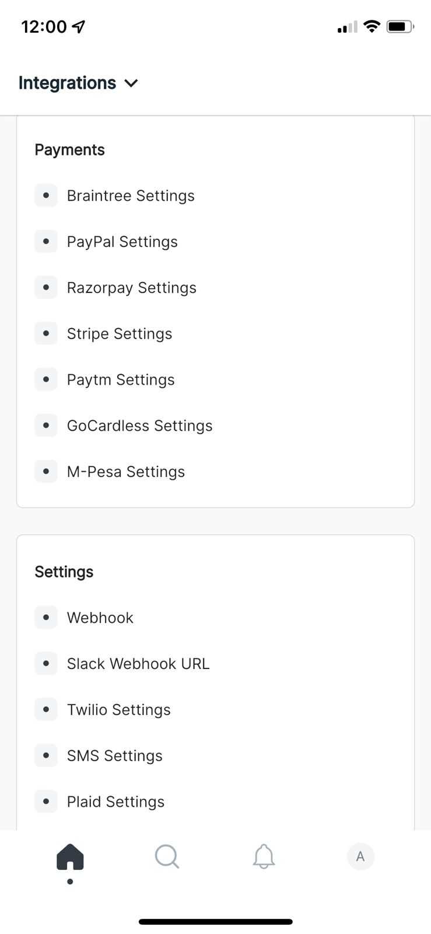The width and height of the screenshot is (431, 934).
Task: Open Razorpay Settings
Action: click(x=131, y=288)
